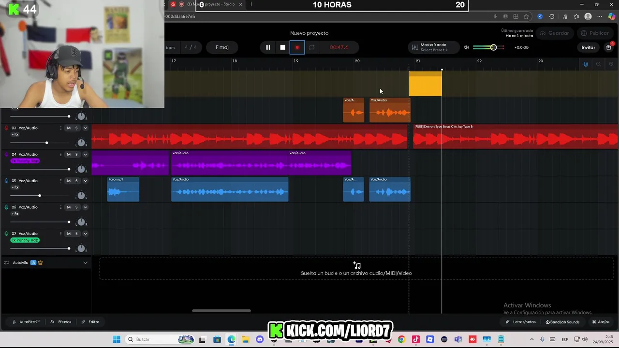Screen dimensions: 619x348
Task: Open the AutoPitch panel
Action: point(26,322)
